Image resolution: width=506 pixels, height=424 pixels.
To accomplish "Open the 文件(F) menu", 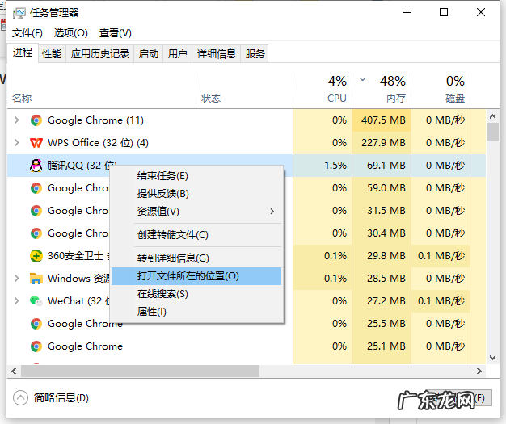I will pyautogui.click(x=27, y=33).
